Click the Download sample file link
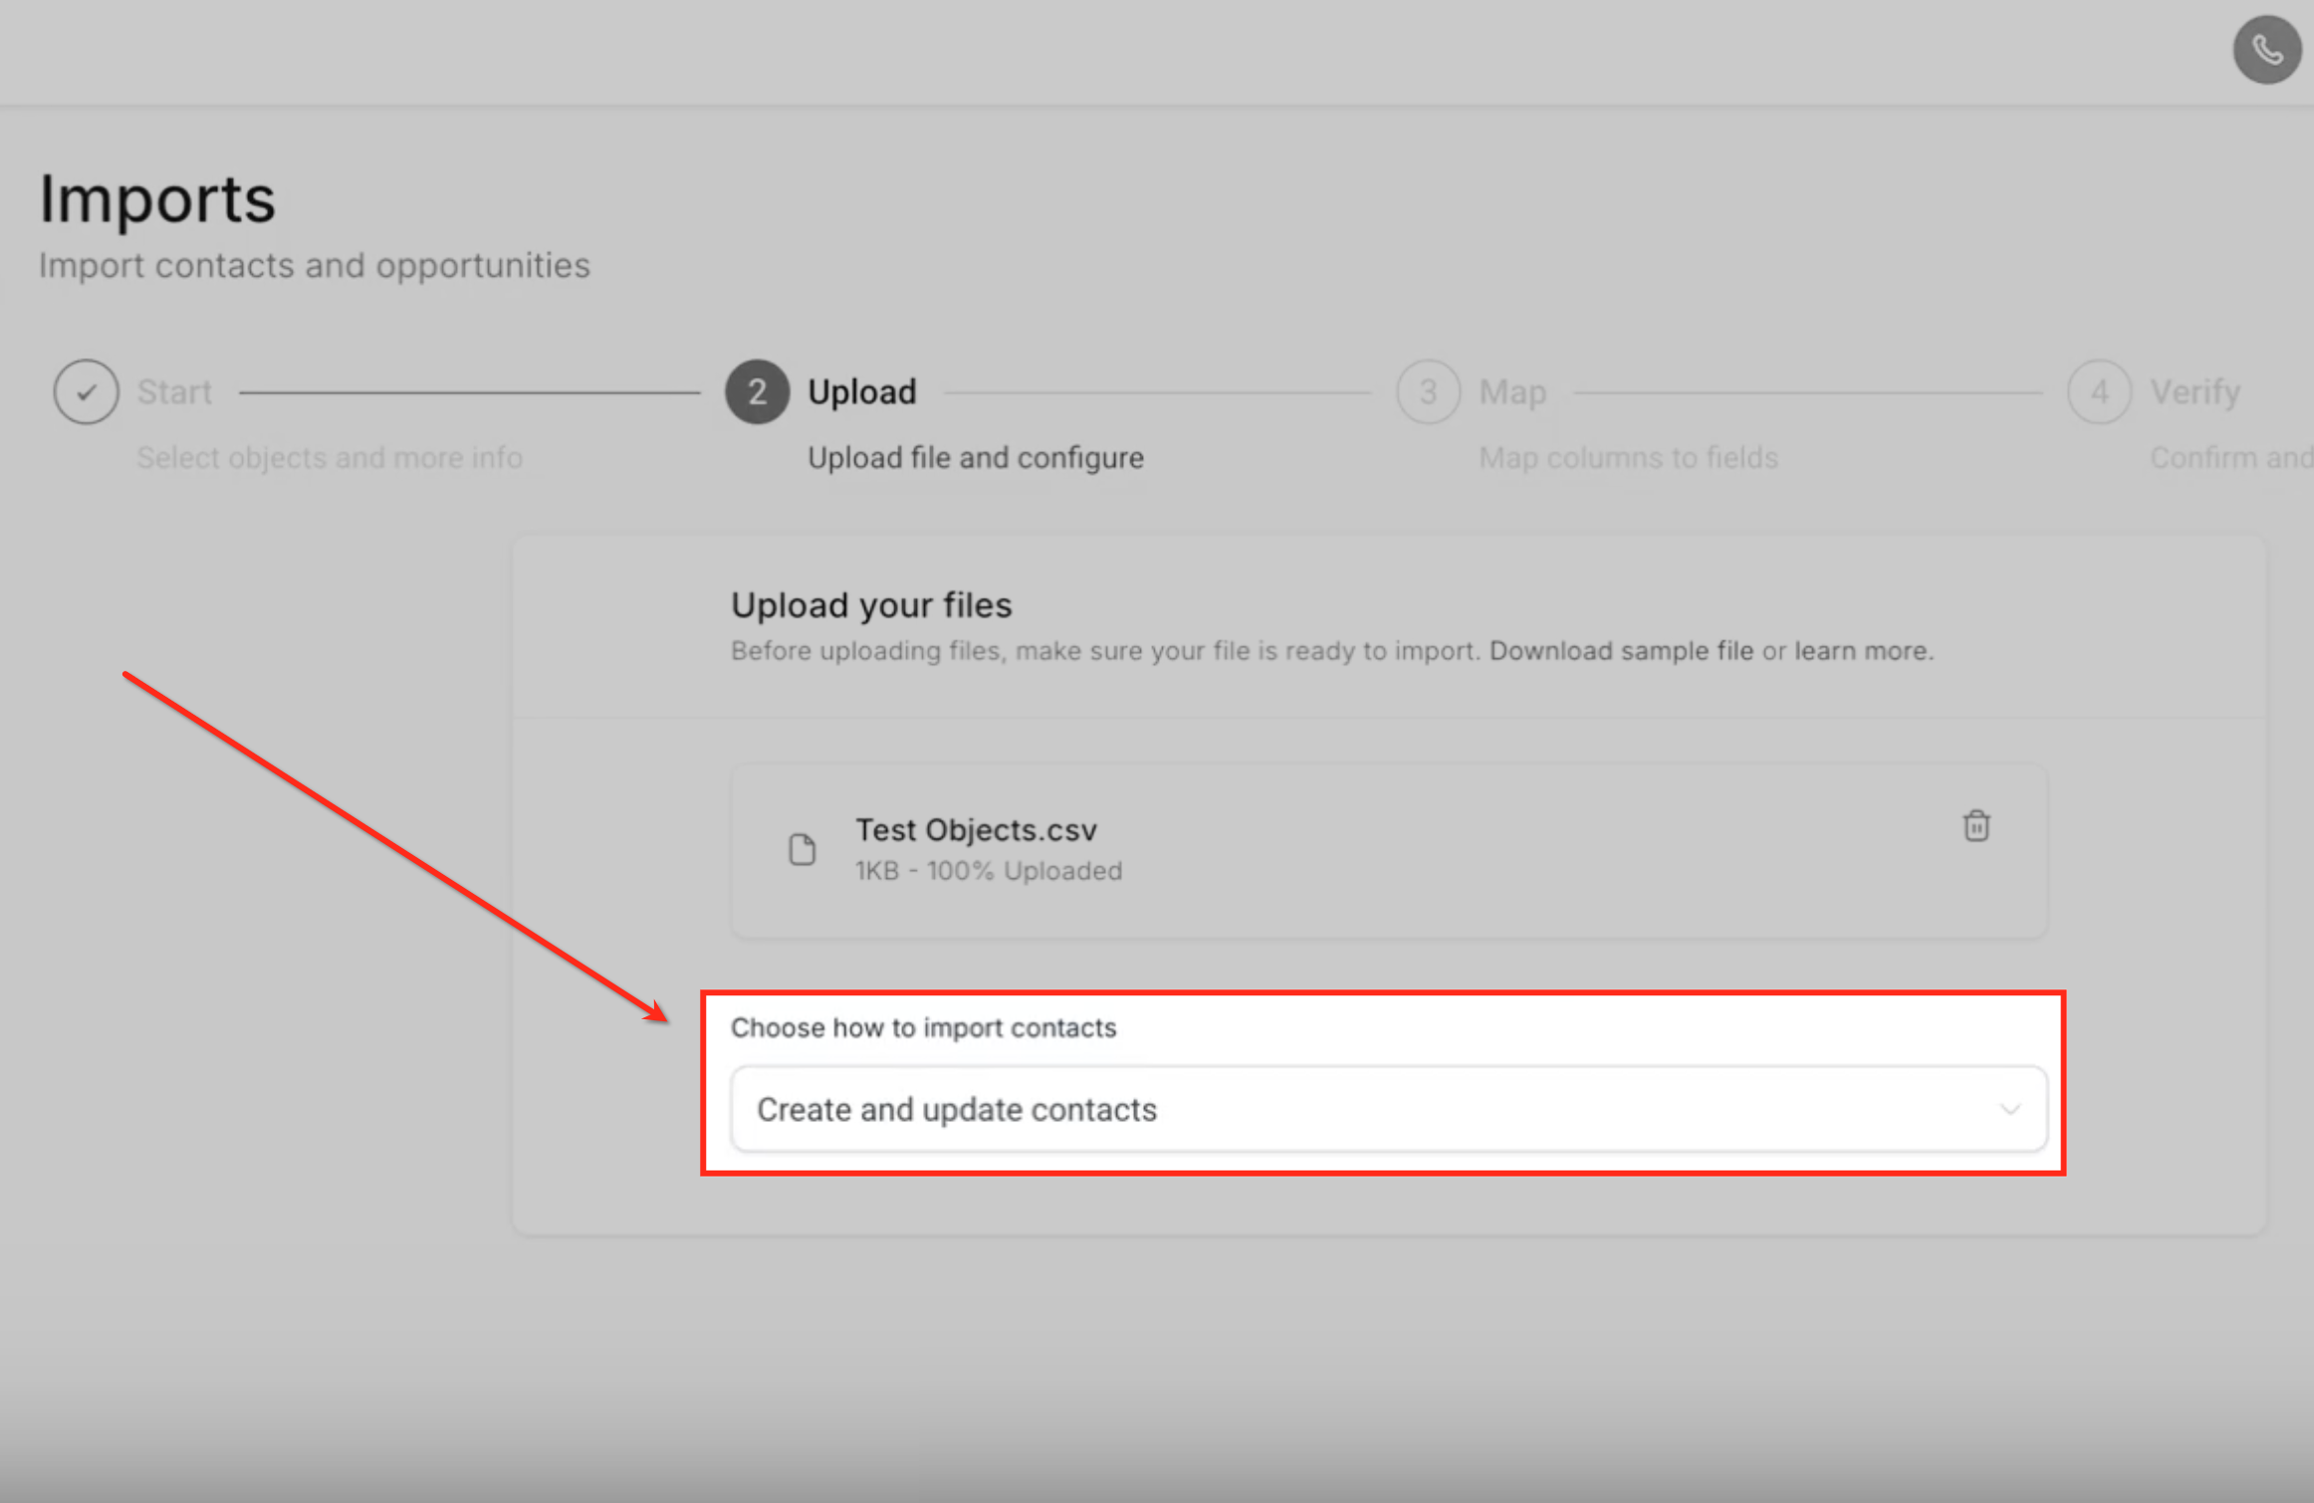 [x=1620, y=651]
